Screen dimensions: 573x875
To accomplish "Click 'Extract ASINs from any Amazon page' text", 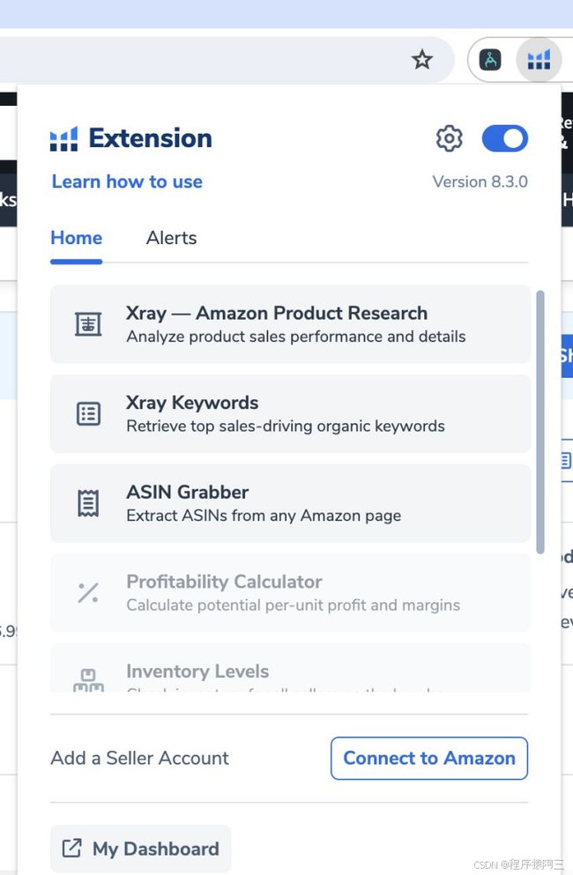I will [264, 515].
